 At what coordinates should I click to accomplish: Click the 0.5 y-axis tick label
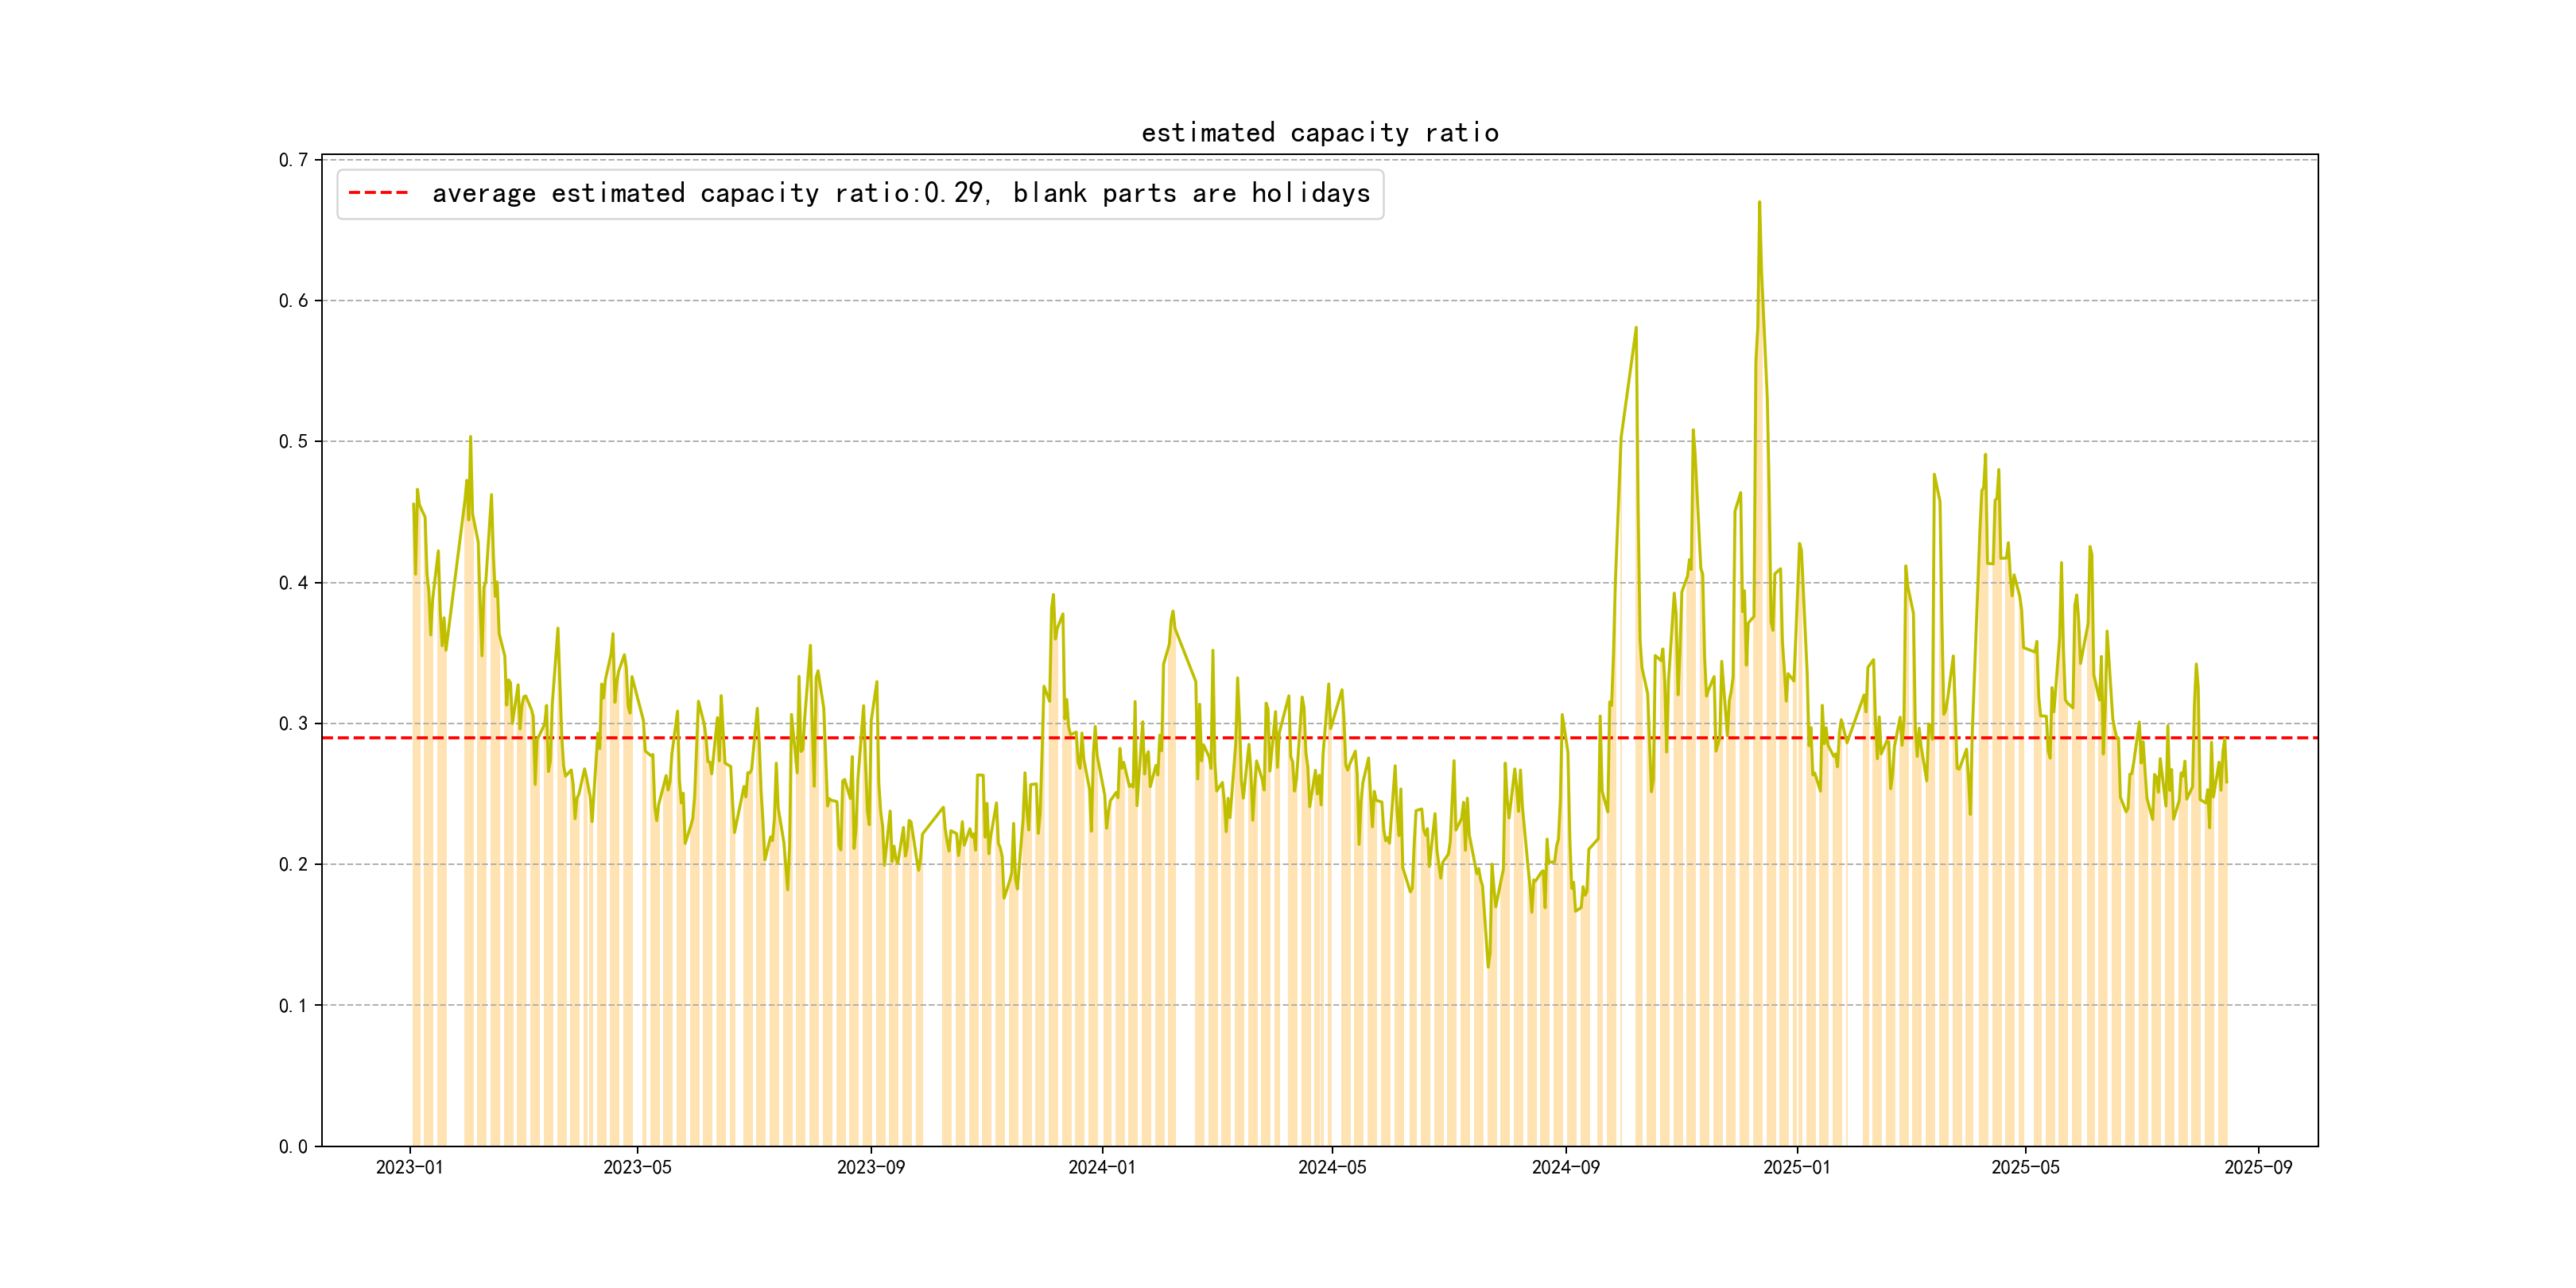coord(293,442)
